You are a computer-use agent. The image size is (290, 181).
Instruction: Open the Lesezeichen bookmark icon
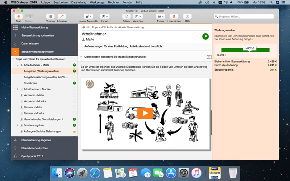(x=174, y=17)
